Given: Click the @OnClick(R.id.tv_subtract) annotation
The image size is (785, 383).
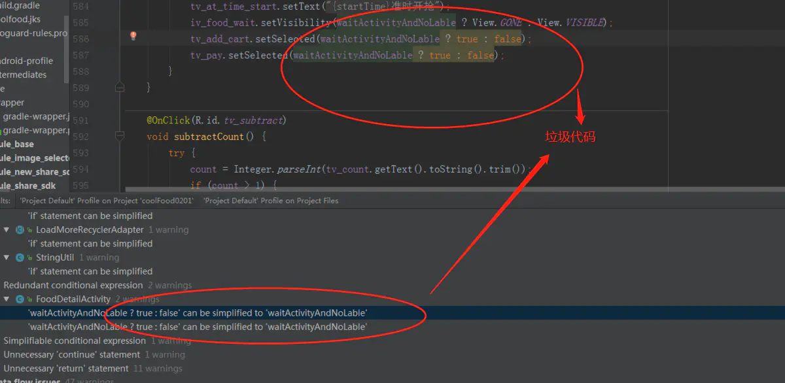Looking at the screenshot, I should [217, 120].
